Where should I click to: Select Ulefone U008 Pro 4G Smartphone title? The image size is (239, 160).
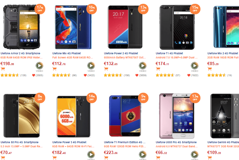[x=176, y=143]
